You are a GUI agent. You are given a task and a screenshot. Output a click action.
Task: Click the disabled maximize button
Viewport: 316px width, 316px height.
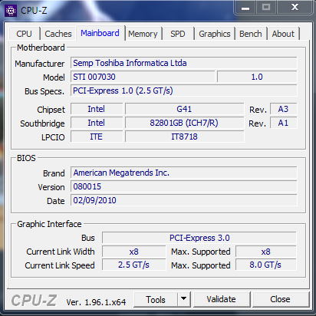tap(266, 8)
